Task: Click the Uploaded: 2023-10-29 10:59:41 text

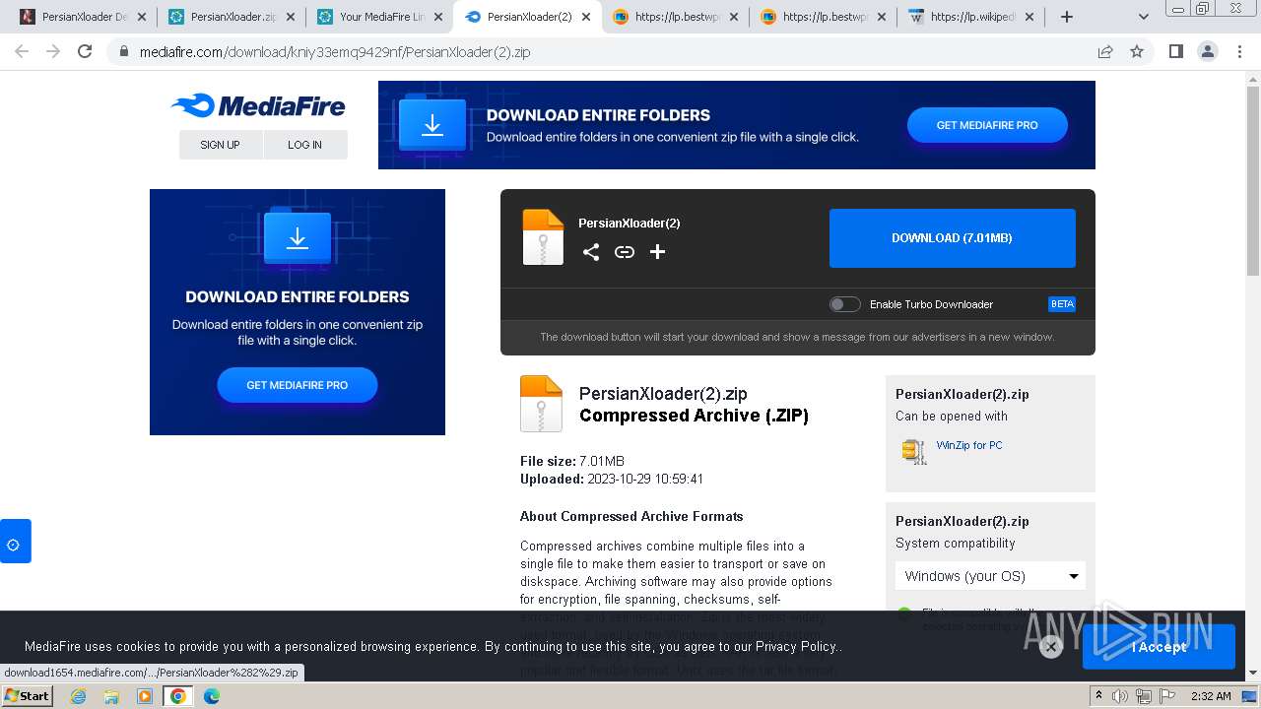Action: [612, 479]
